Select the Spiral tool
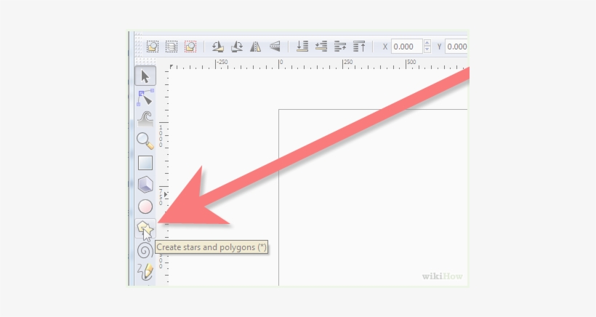The width and height of the screenshot is (596, 317). pyautogui.click(x=145, y=251)
